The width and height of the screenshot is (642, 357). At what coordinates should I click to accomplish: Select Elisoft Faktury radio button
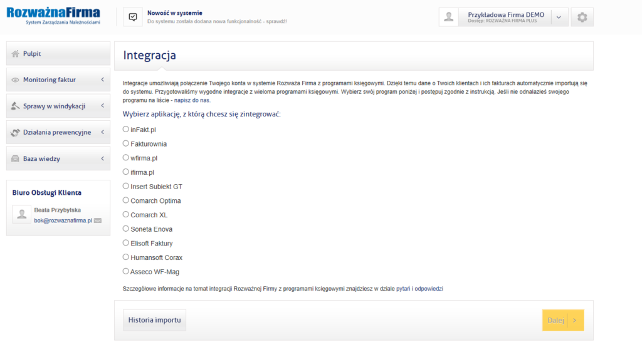pos(125,243)
